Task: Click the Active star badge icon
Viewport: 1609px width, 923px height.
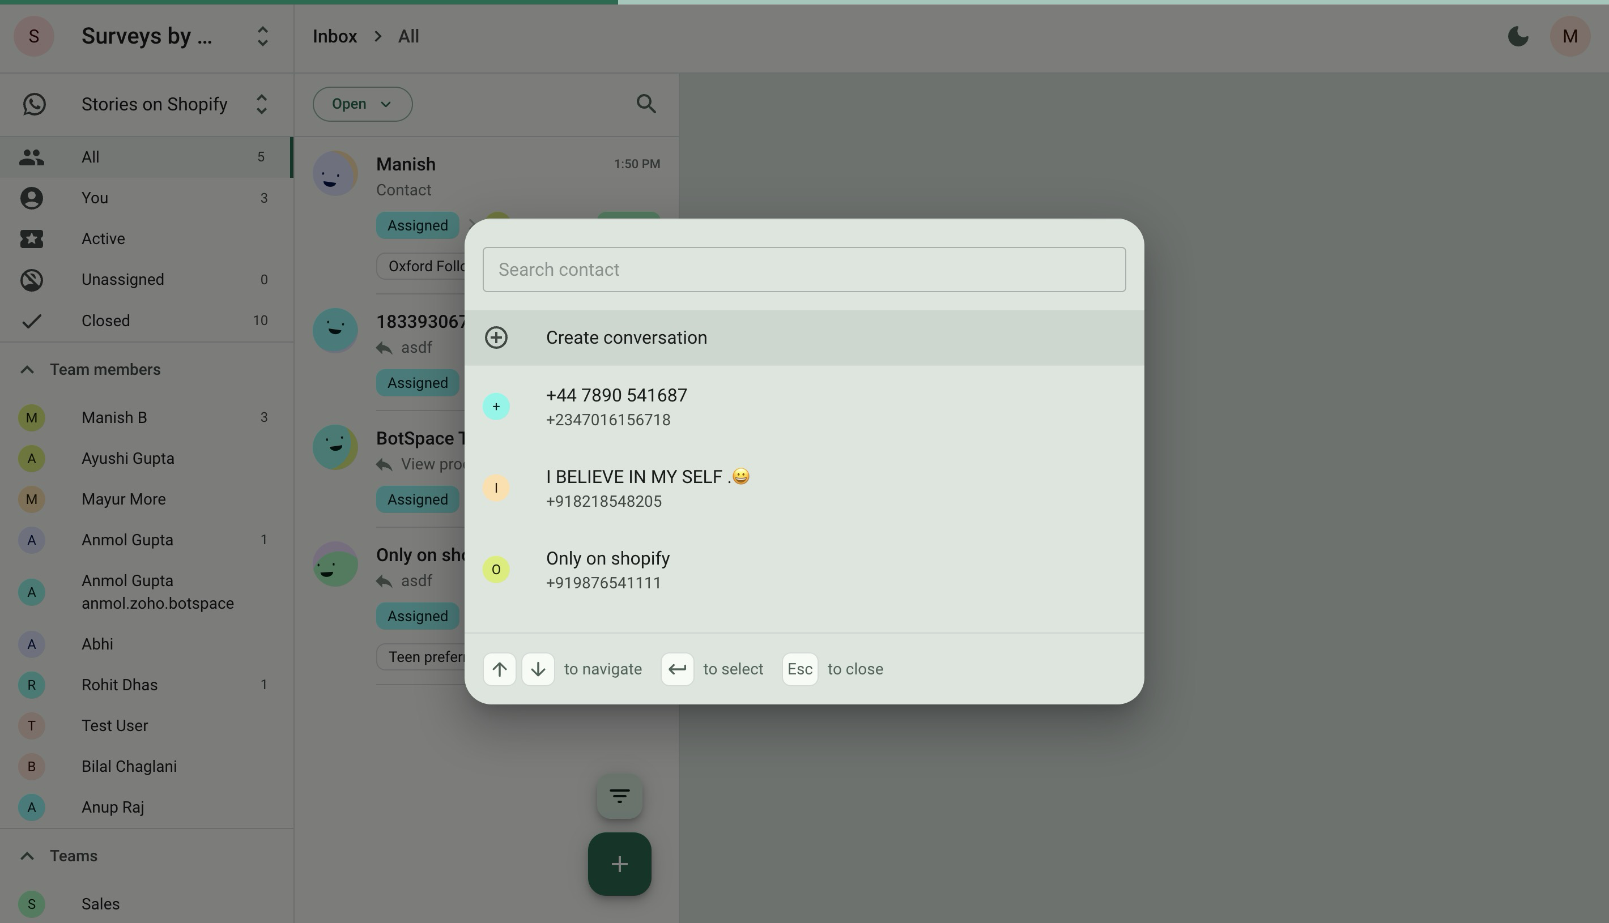Action: [x=32, y=239]
